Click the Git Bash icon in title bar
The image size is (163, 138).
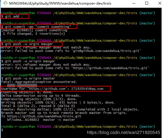[5, 3]
